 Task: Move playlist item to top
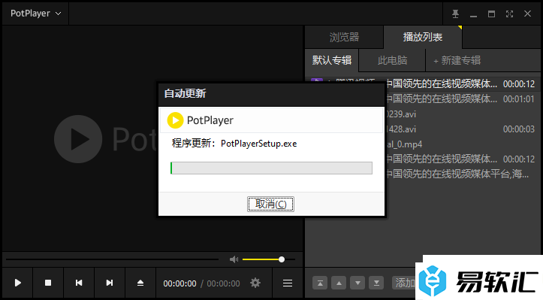tap(320, 283)
